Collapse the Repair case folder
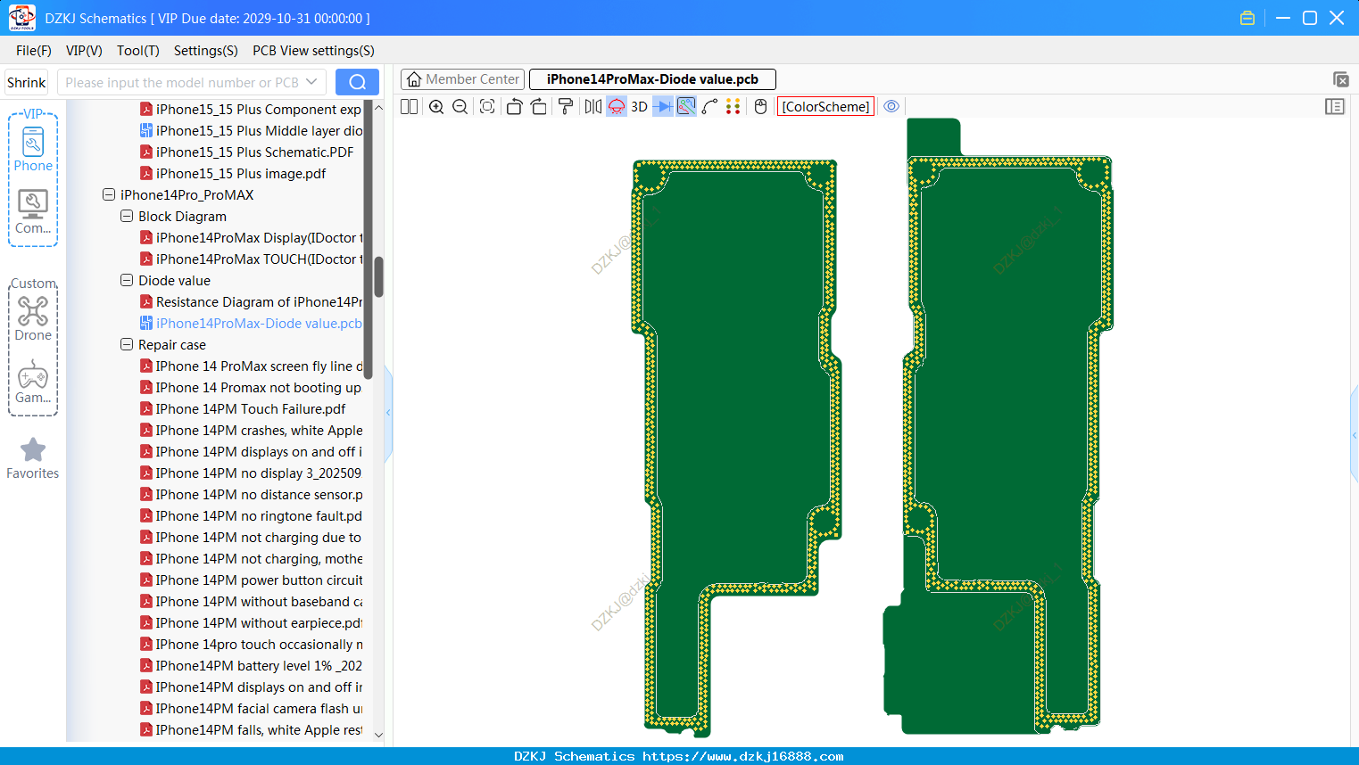Viewport: 1359px width, 765px height. (x=127, y=344)
